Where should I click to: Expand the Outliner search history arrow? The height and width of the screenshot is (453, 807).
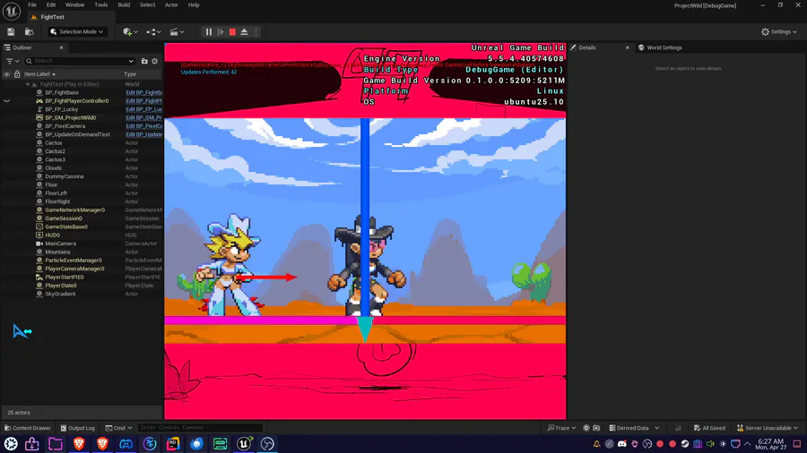tap(131, 61)
